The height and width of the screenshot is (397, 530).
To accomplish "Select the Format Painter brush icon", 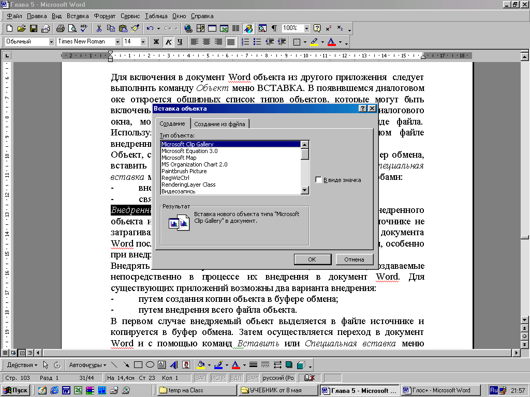I will (135, 28).
